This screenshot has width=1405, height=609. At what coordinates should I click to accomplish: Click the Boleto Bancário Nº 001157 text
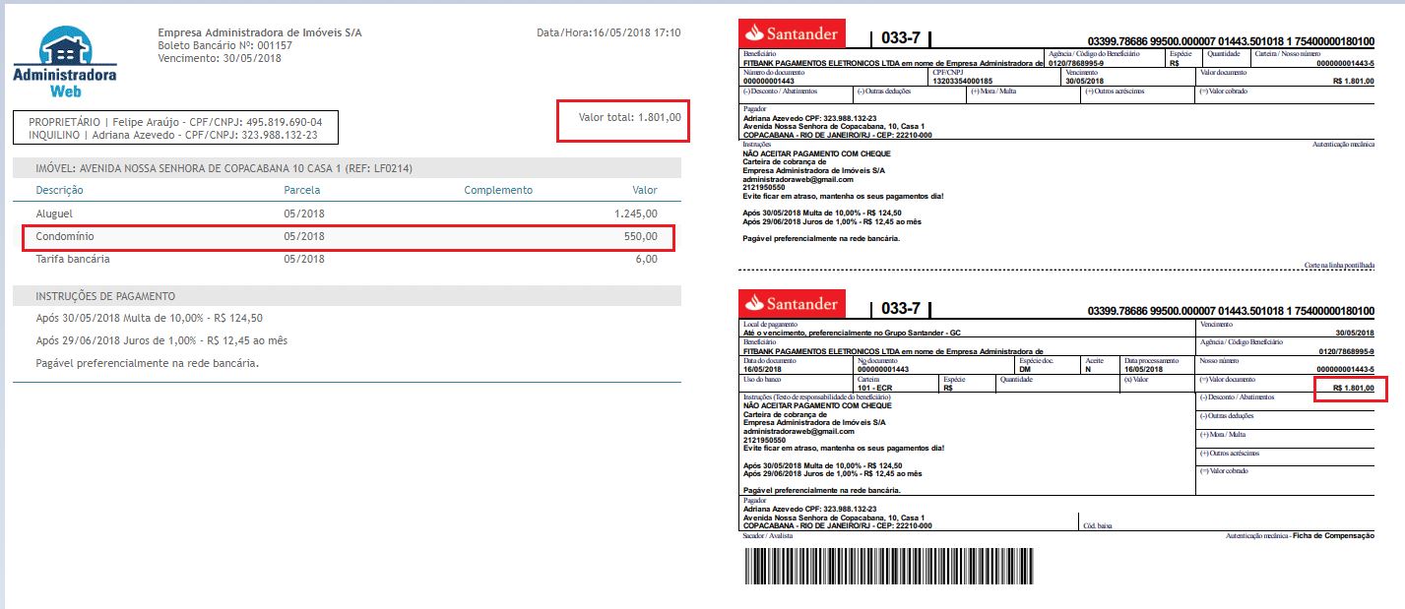point(224,45)
